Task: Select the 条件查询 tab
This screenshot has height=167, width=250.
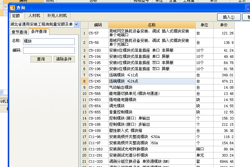Action: (39, 32)
